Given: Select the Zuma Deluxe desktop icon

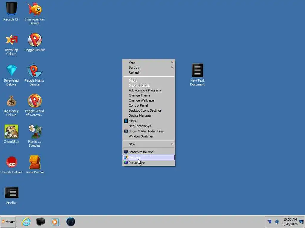Looking at the screenshot, I should [35, 164].
